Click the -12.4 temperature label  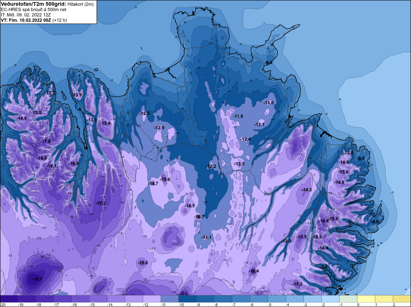point(246,139)
